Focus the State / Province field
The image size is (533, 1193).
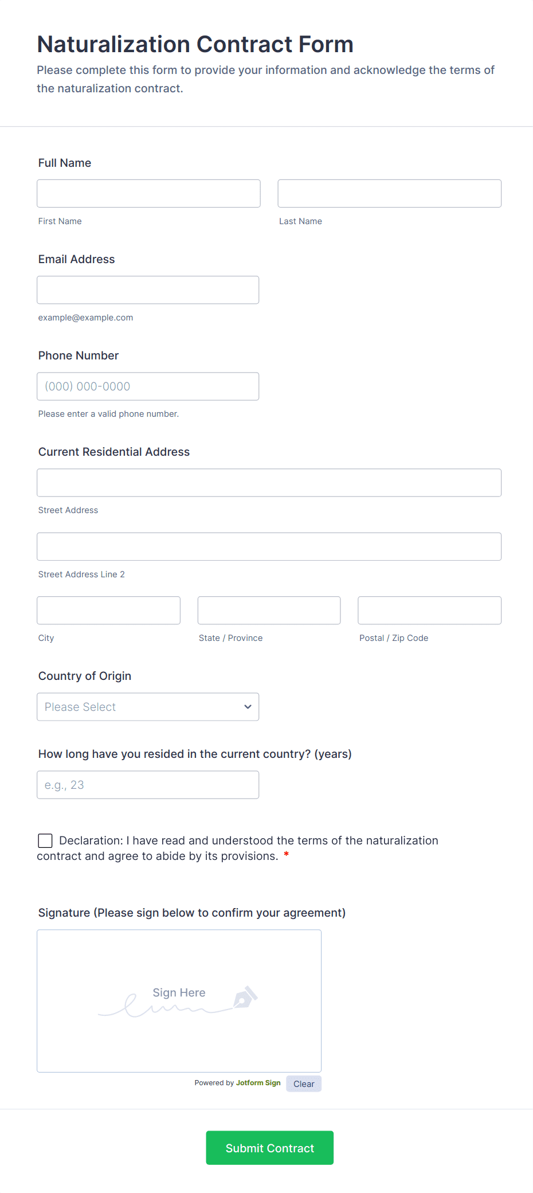pos(269,610)
